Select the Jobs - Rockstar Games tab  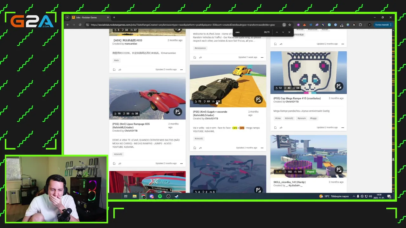91,17
